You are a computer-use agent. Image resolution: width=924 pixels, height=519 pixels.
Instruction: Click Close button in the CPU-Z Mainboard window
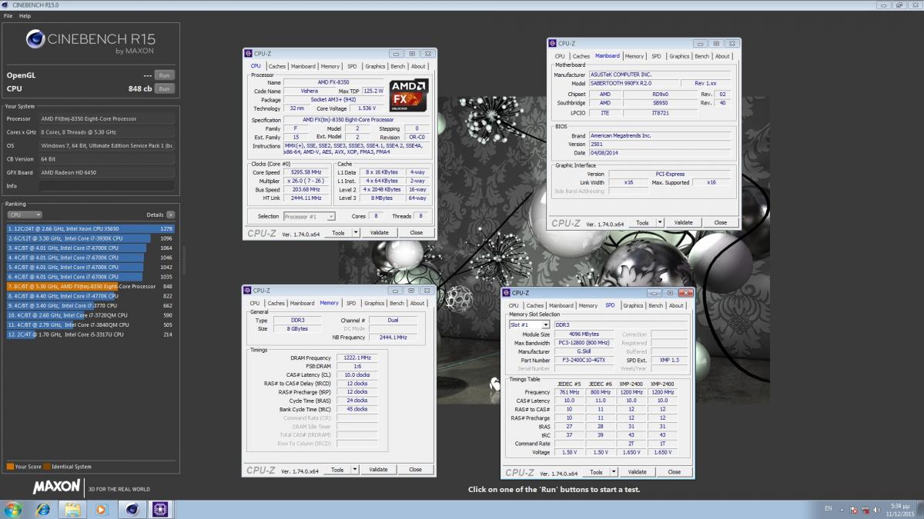point(721,222)
